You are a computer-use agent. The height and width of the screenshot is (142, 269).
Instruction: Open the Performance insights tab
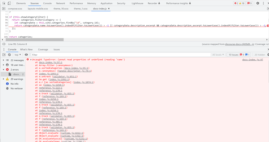(x=179, y=3)
